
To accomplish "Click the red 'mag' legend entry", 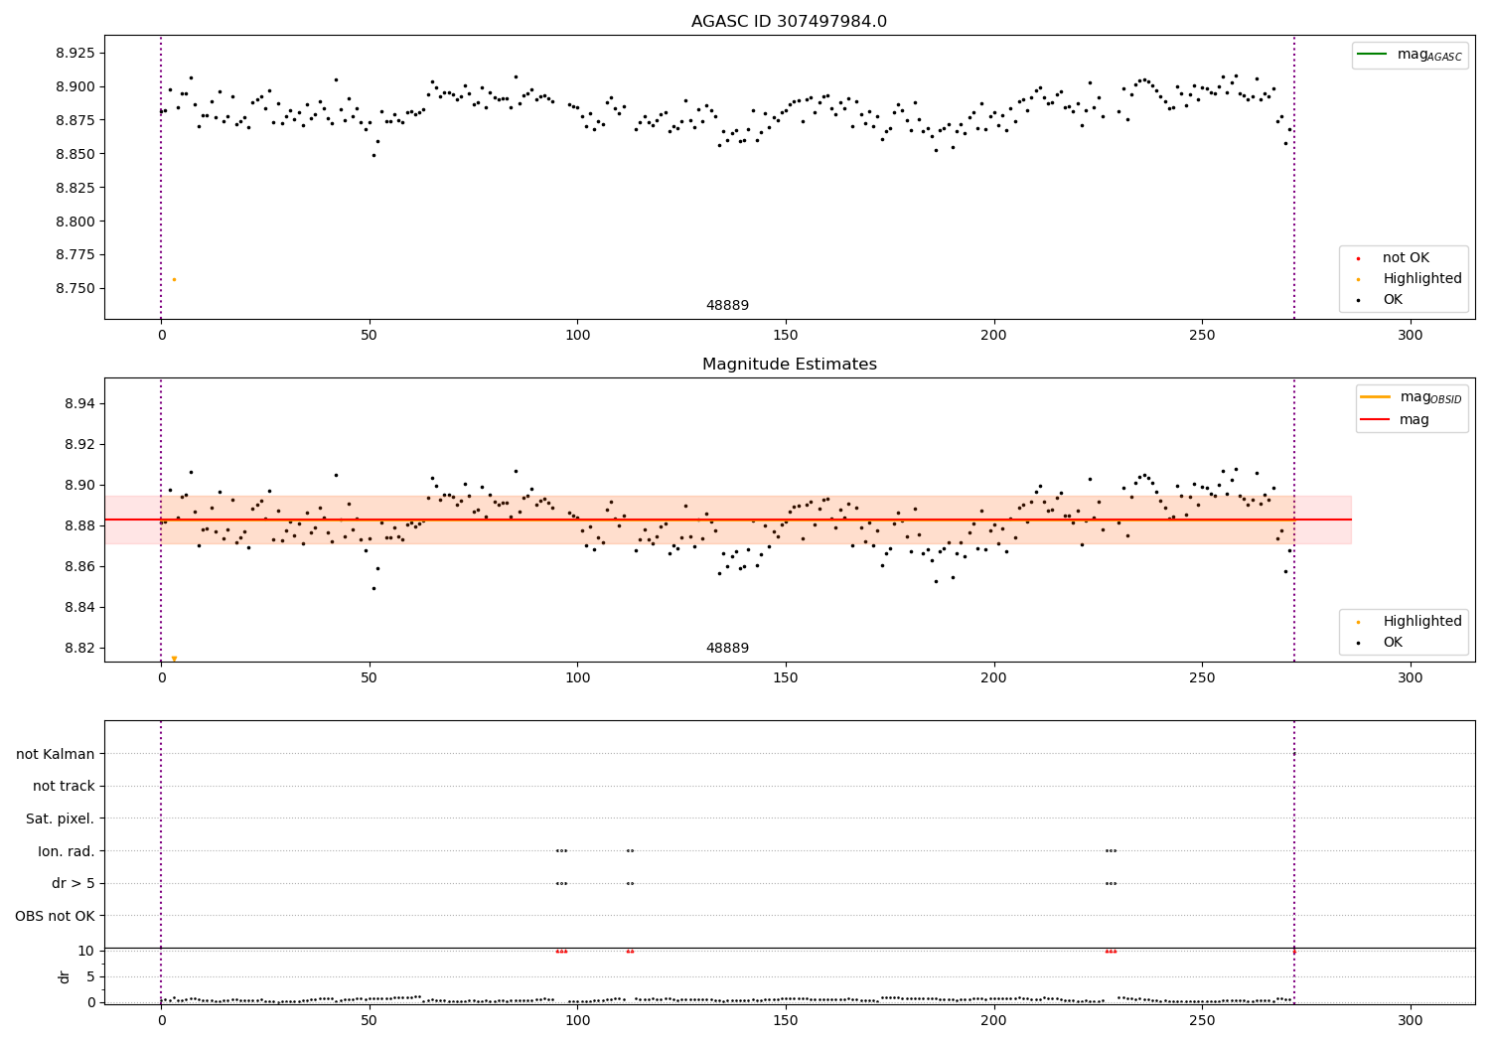I will pyautogui.click(x=1396, y=420).
